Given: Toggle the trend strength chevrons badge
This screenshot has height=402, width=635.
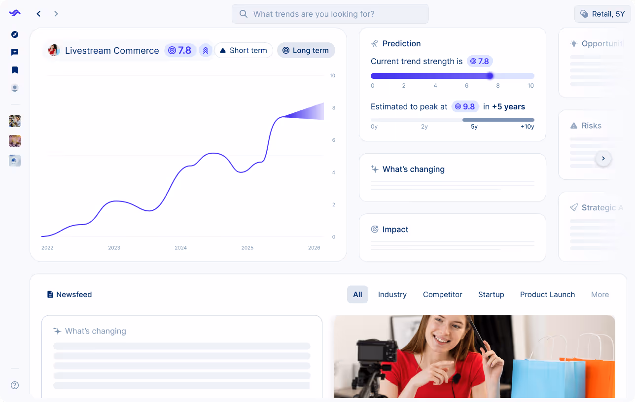Looking at the screenshot, I should tap(206, 50).
